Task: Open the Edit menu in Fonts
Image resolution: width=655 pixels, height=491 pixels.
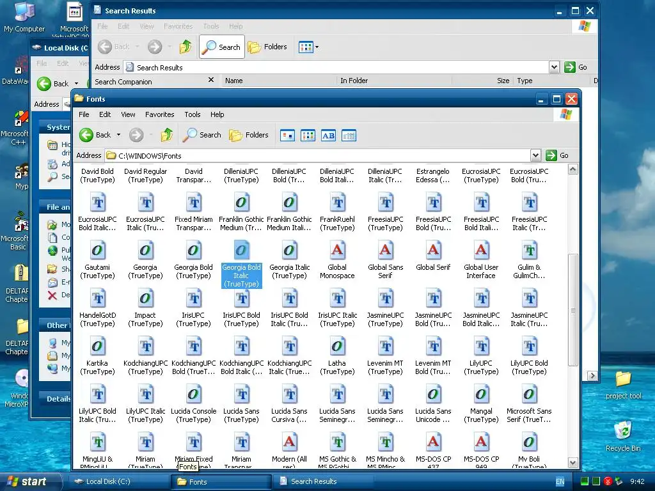Action: 105,114
